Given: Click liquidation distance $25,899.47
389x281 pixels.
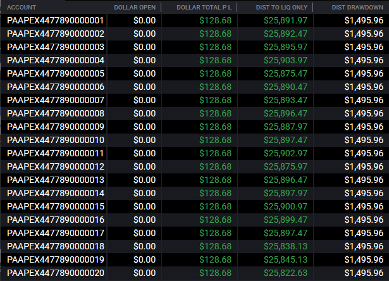Looking at the screenshot, I should [285, 220].
